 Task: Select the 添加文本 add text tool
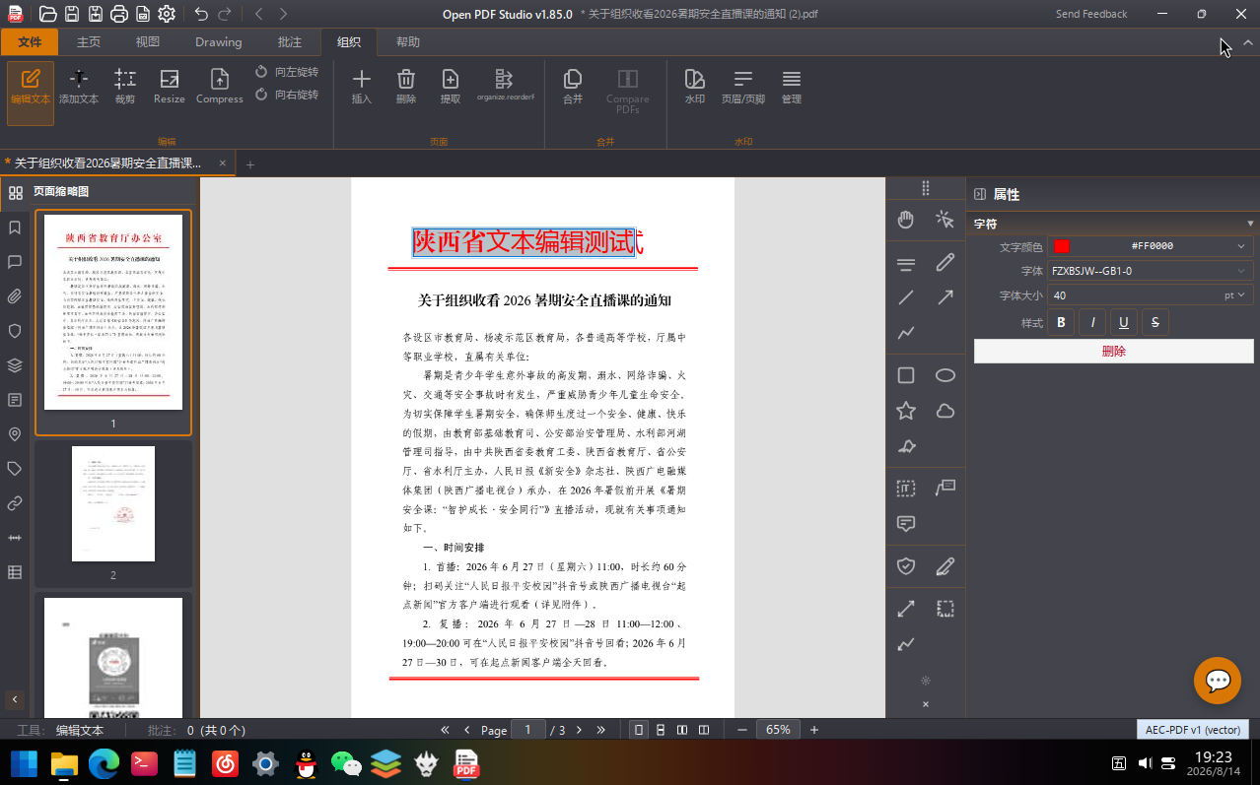[x=79, y=87]
